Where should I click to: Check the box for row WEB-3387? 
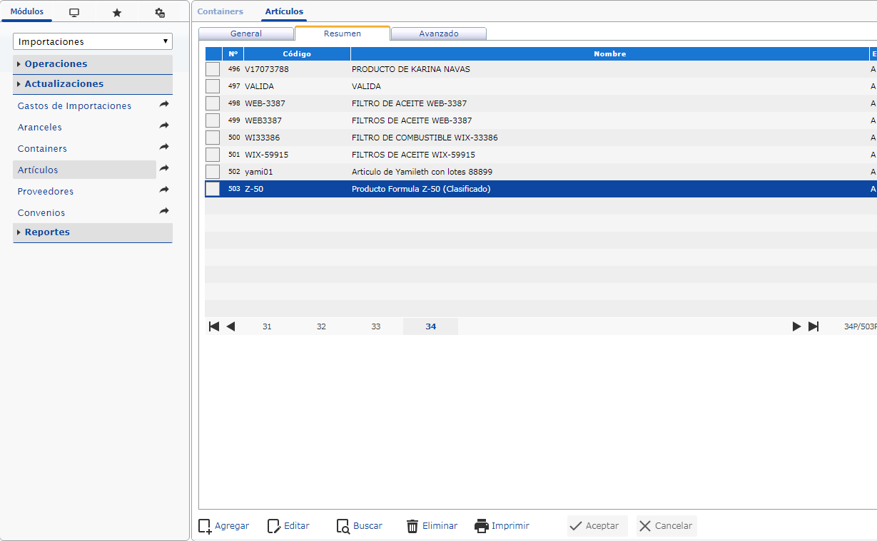click(x=213, y=103)
